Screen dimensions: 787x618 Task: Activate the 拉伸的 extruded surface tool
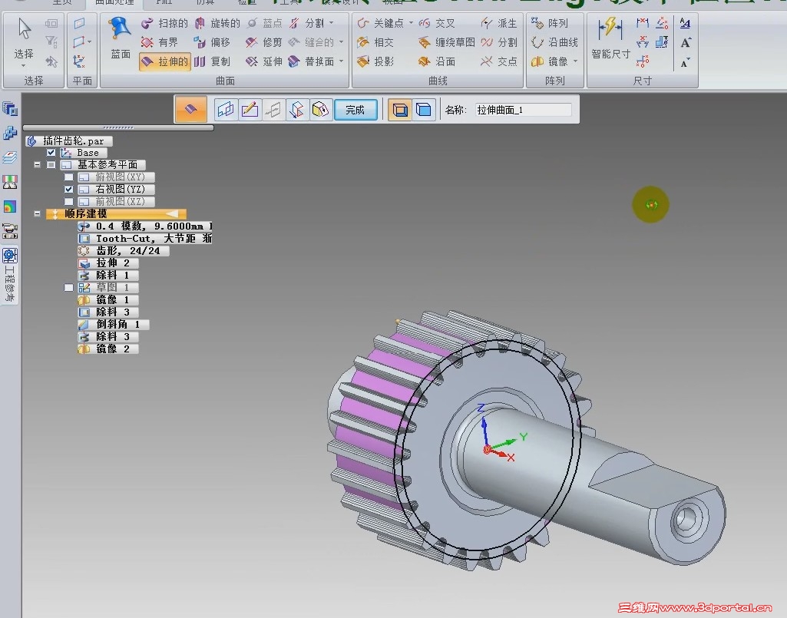pyautogui.click(x=164, y=61)
